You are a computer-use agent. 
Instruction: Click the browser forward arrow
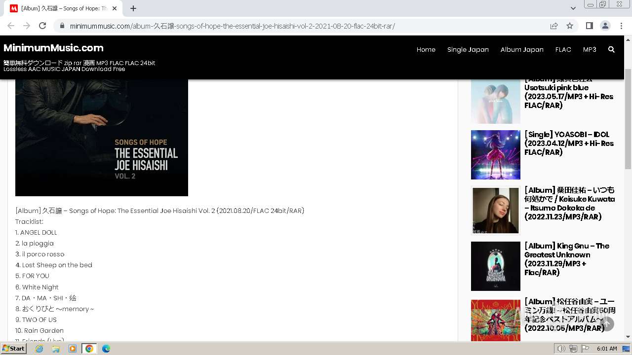[27, 26]
